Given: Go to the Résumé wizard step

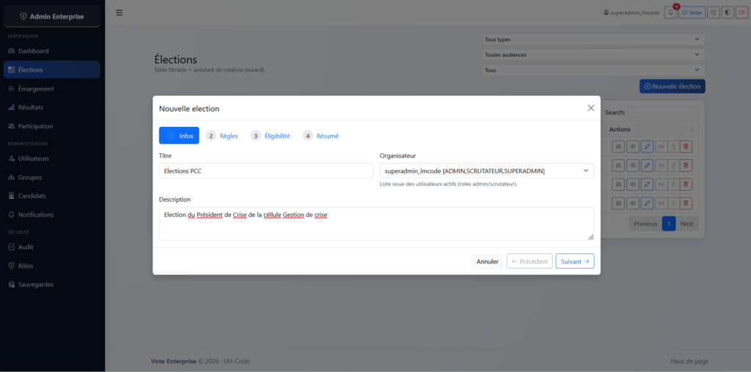Looking at the screenshot, I should point(320,136).
